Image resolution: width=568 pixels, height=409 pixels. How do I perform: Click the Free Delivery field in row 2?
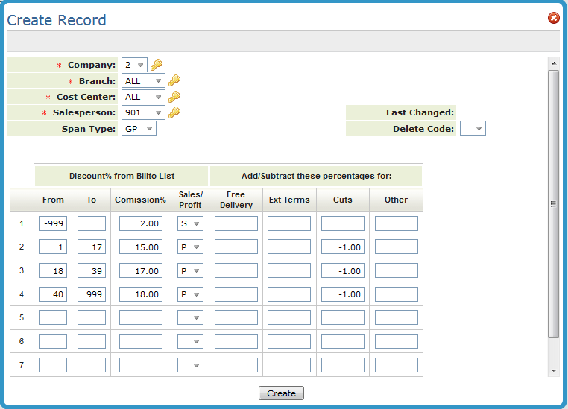click(x=236, y=247)
